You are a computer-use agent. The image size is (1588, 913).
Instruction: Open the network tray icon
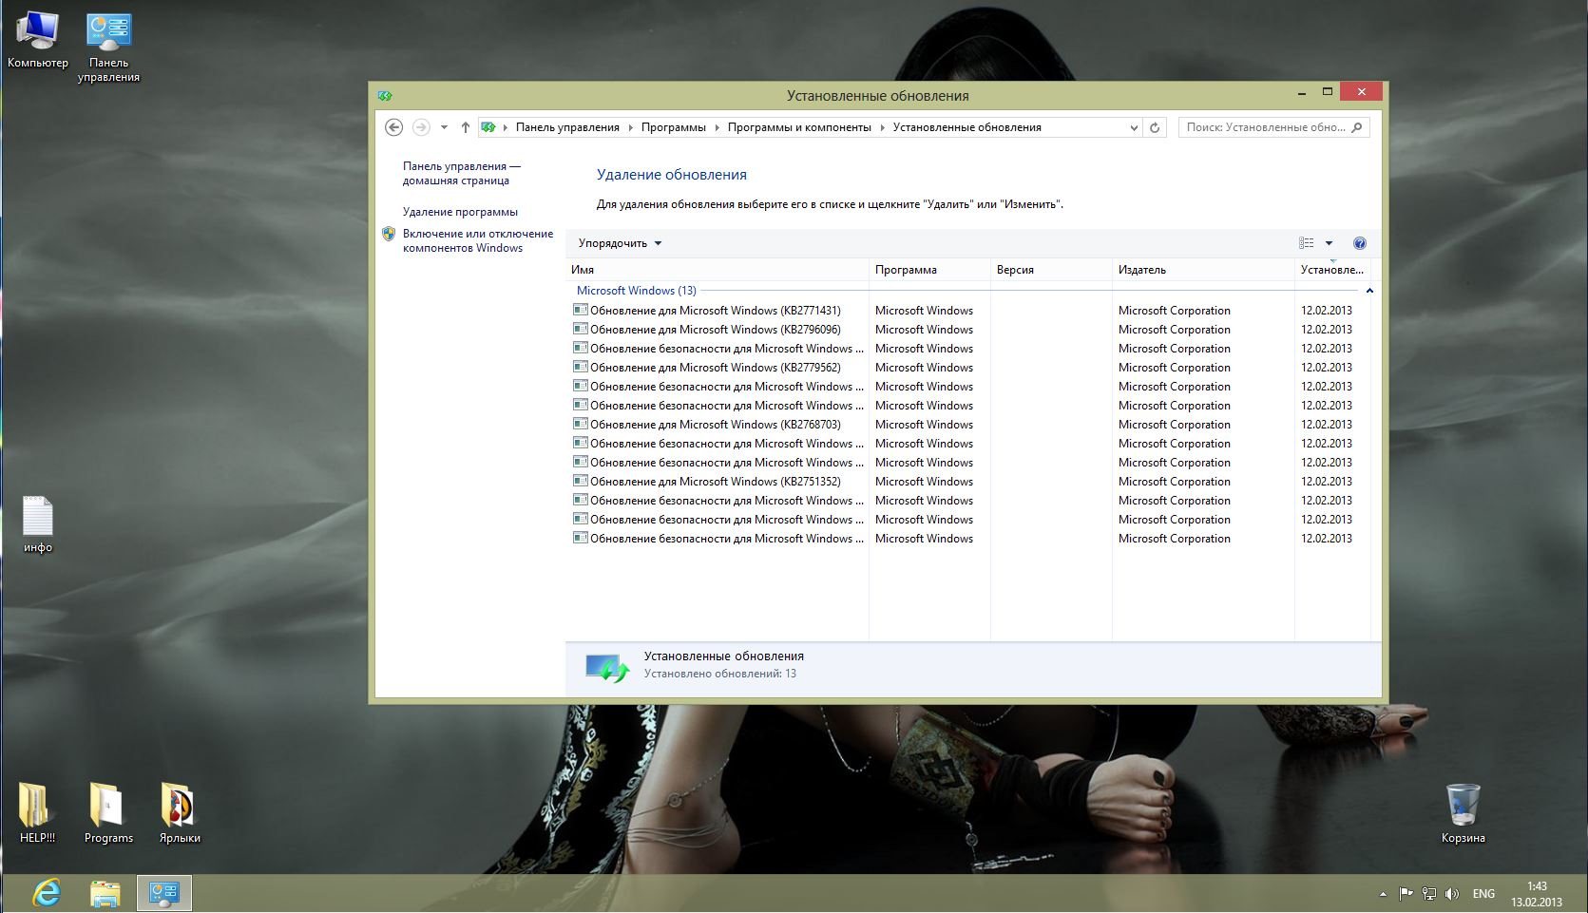pos(1428,893)
